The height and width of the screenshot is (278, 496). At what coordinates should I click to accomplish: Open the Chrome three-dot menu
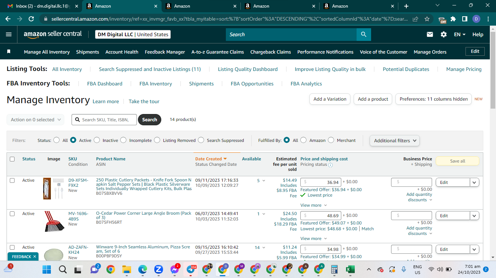[488, 19]
